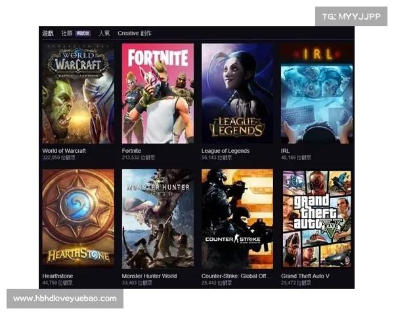Open the IRL category thumbnail
Image resolution: width=394 pixels, height=315 pixels.
pos(317,93)
